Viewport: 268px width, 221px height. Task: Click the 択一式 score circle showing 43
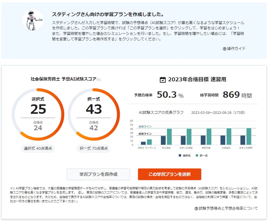click(x=94, y=114)
